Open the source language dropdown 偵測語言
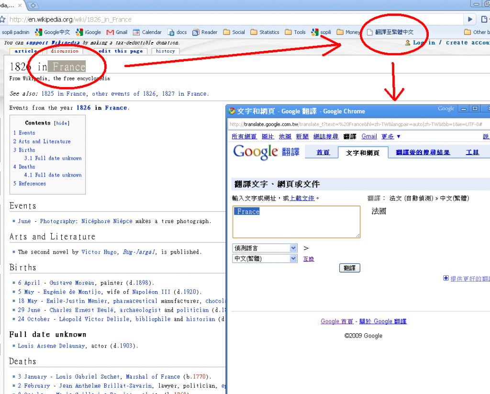This screenshot has height=394, width=490. coord(265,248)
